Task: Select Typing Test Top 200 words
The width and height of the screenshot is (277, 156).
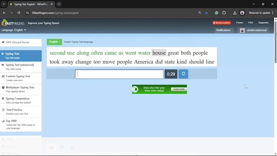Action: tap(21, 56)
